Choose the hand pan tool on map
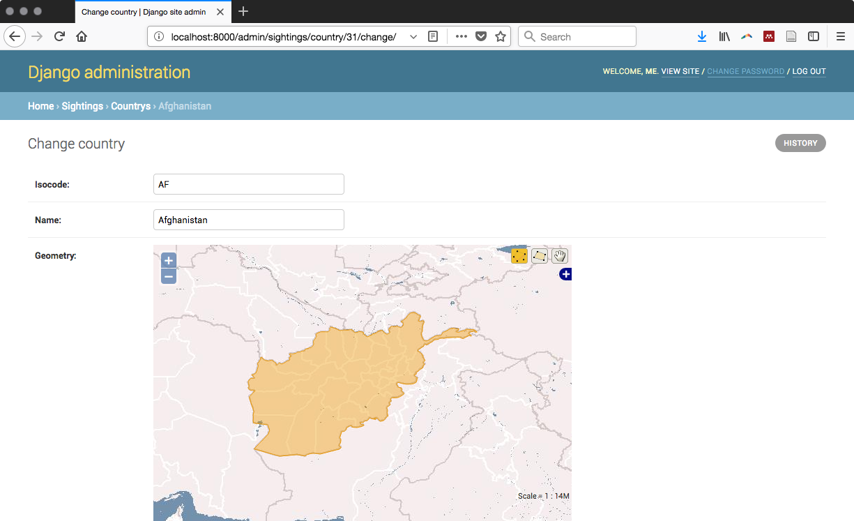This screenshot has height=521, width=854. click(560, 256)
